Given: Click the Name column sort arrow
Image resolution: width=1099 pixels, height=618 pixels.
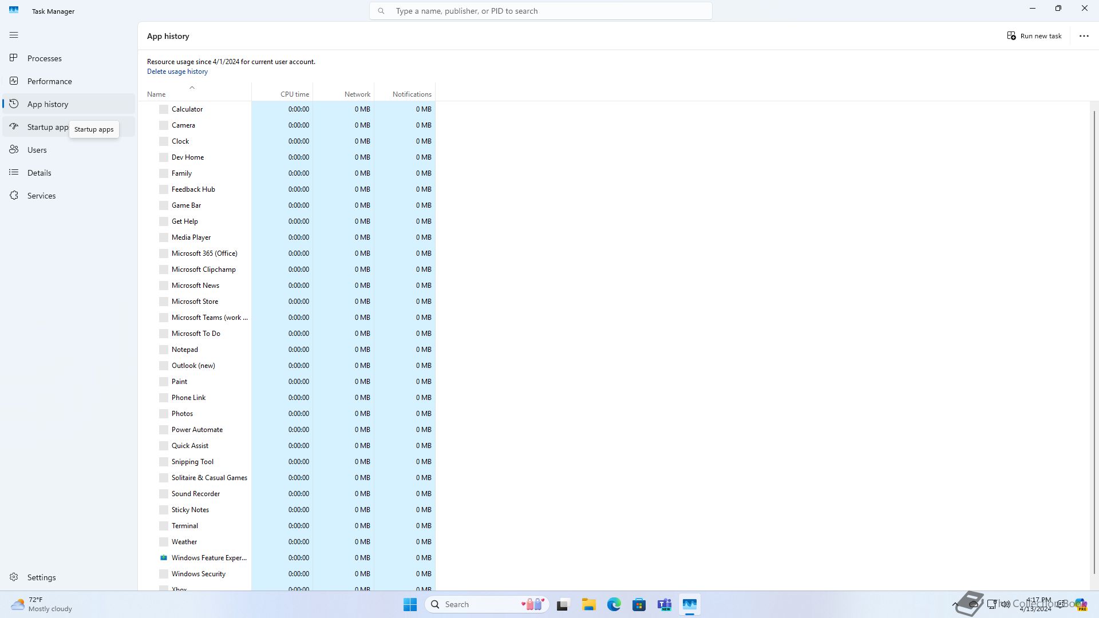Looking at the screenshot, I should click(x=192, y=88).
